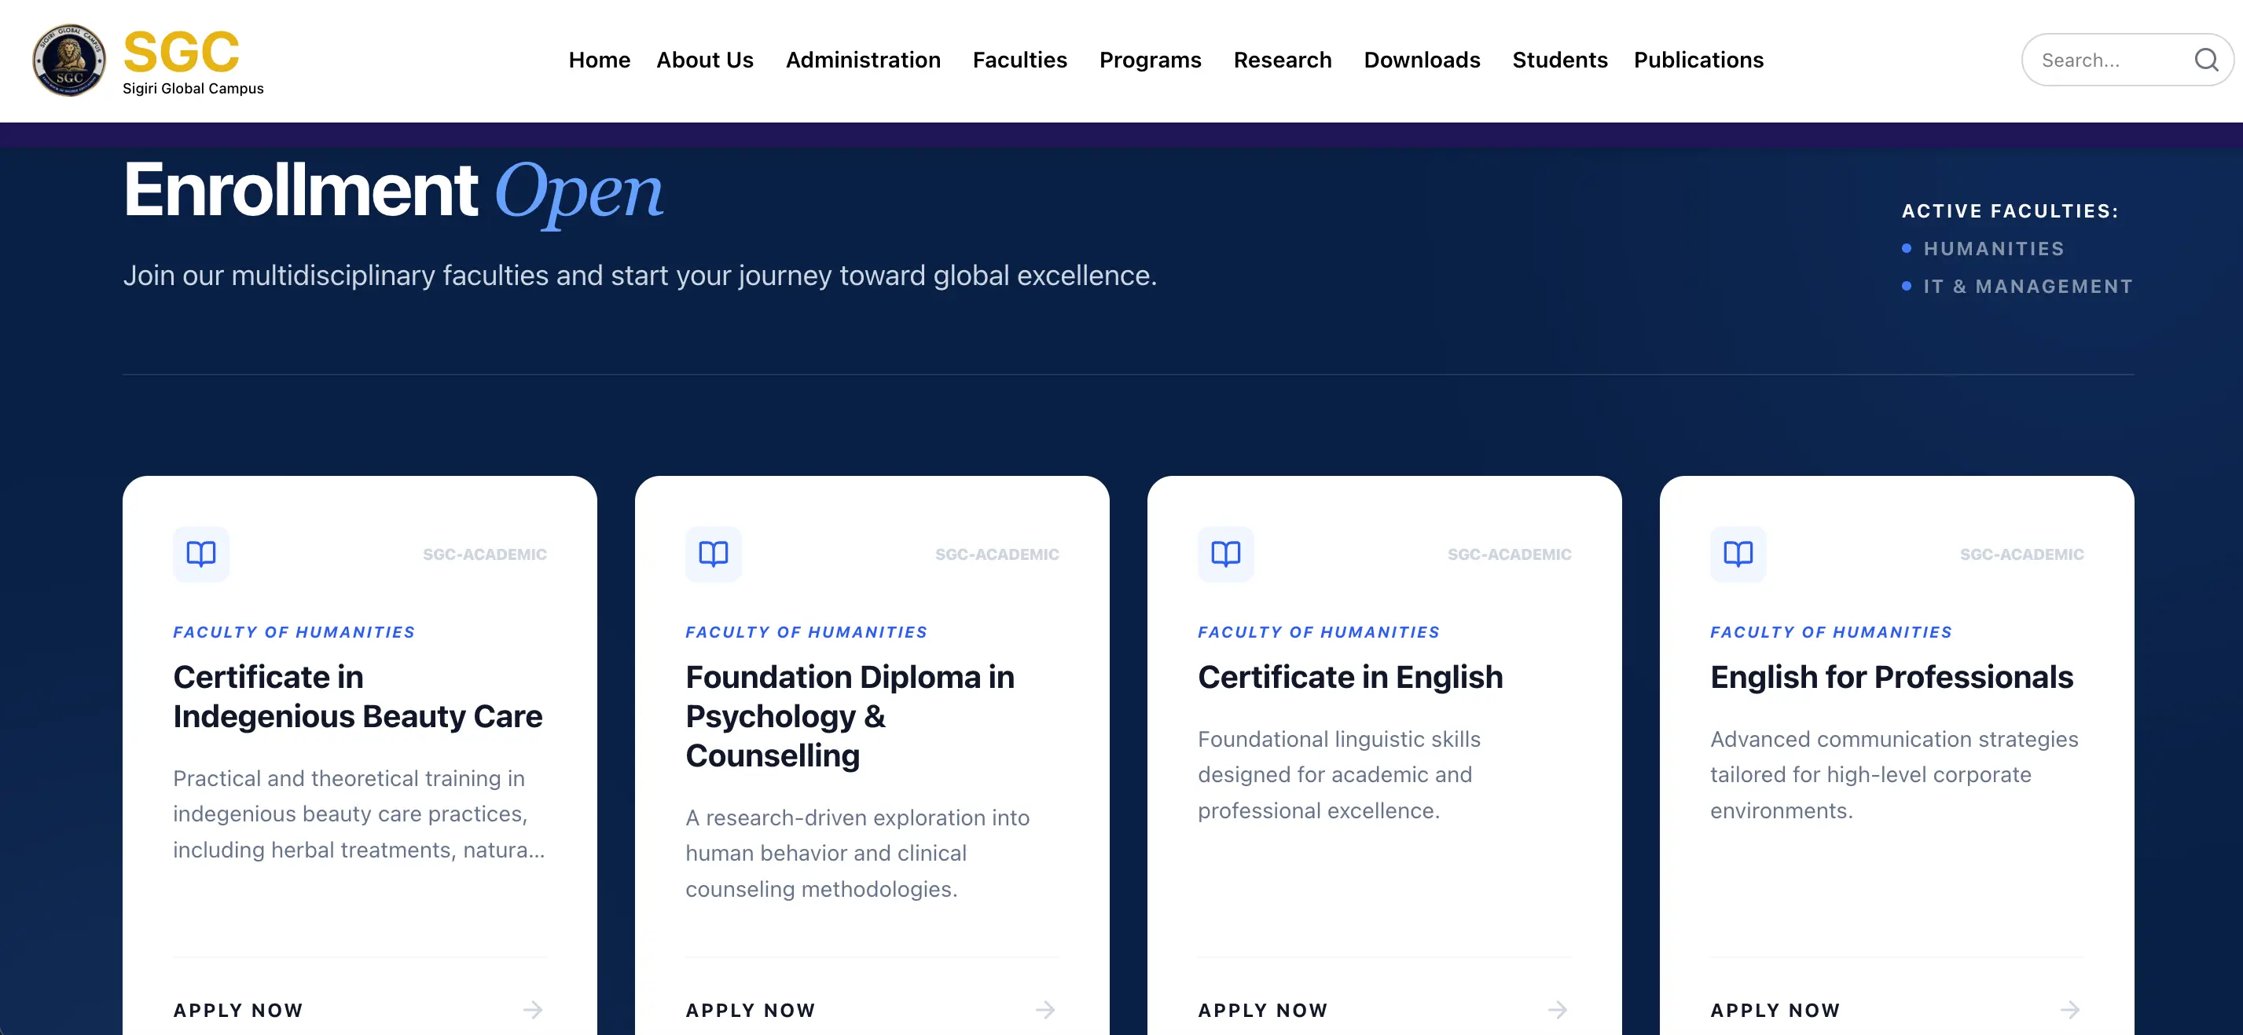Open English for Professionals title

click(x=1891, y=677)
